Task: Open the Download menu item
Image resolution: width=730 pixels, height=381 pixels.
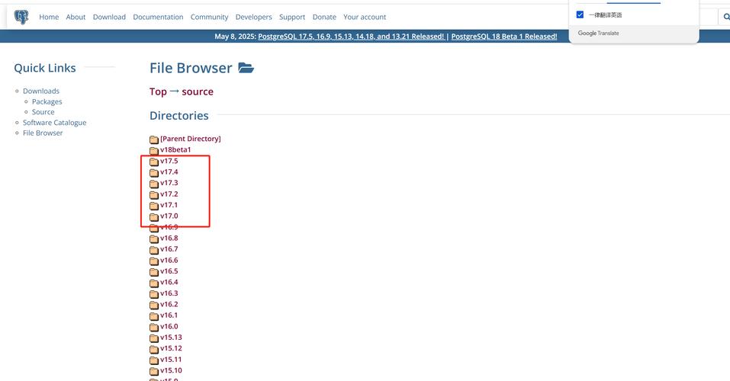Action: [109, 17]
